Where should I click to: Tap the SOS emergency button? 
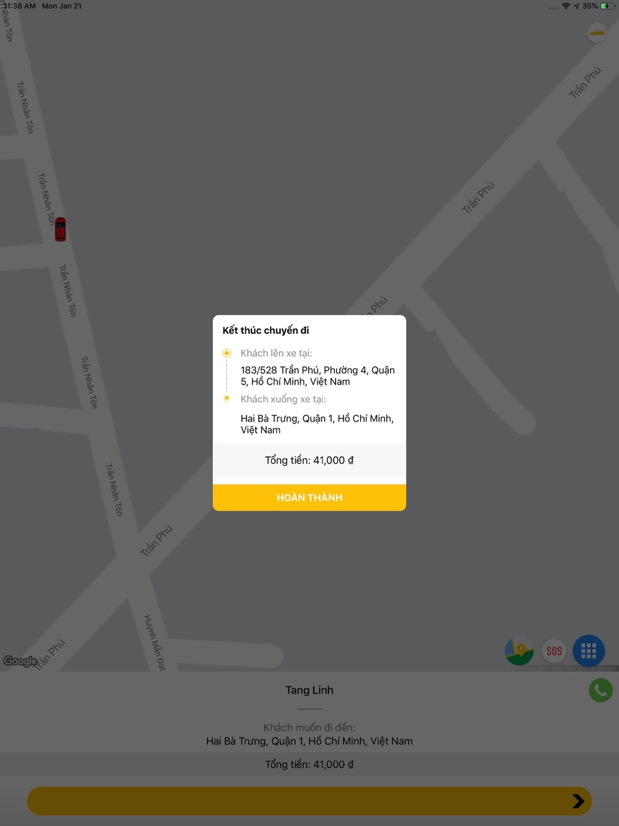(x=554, y=651)
